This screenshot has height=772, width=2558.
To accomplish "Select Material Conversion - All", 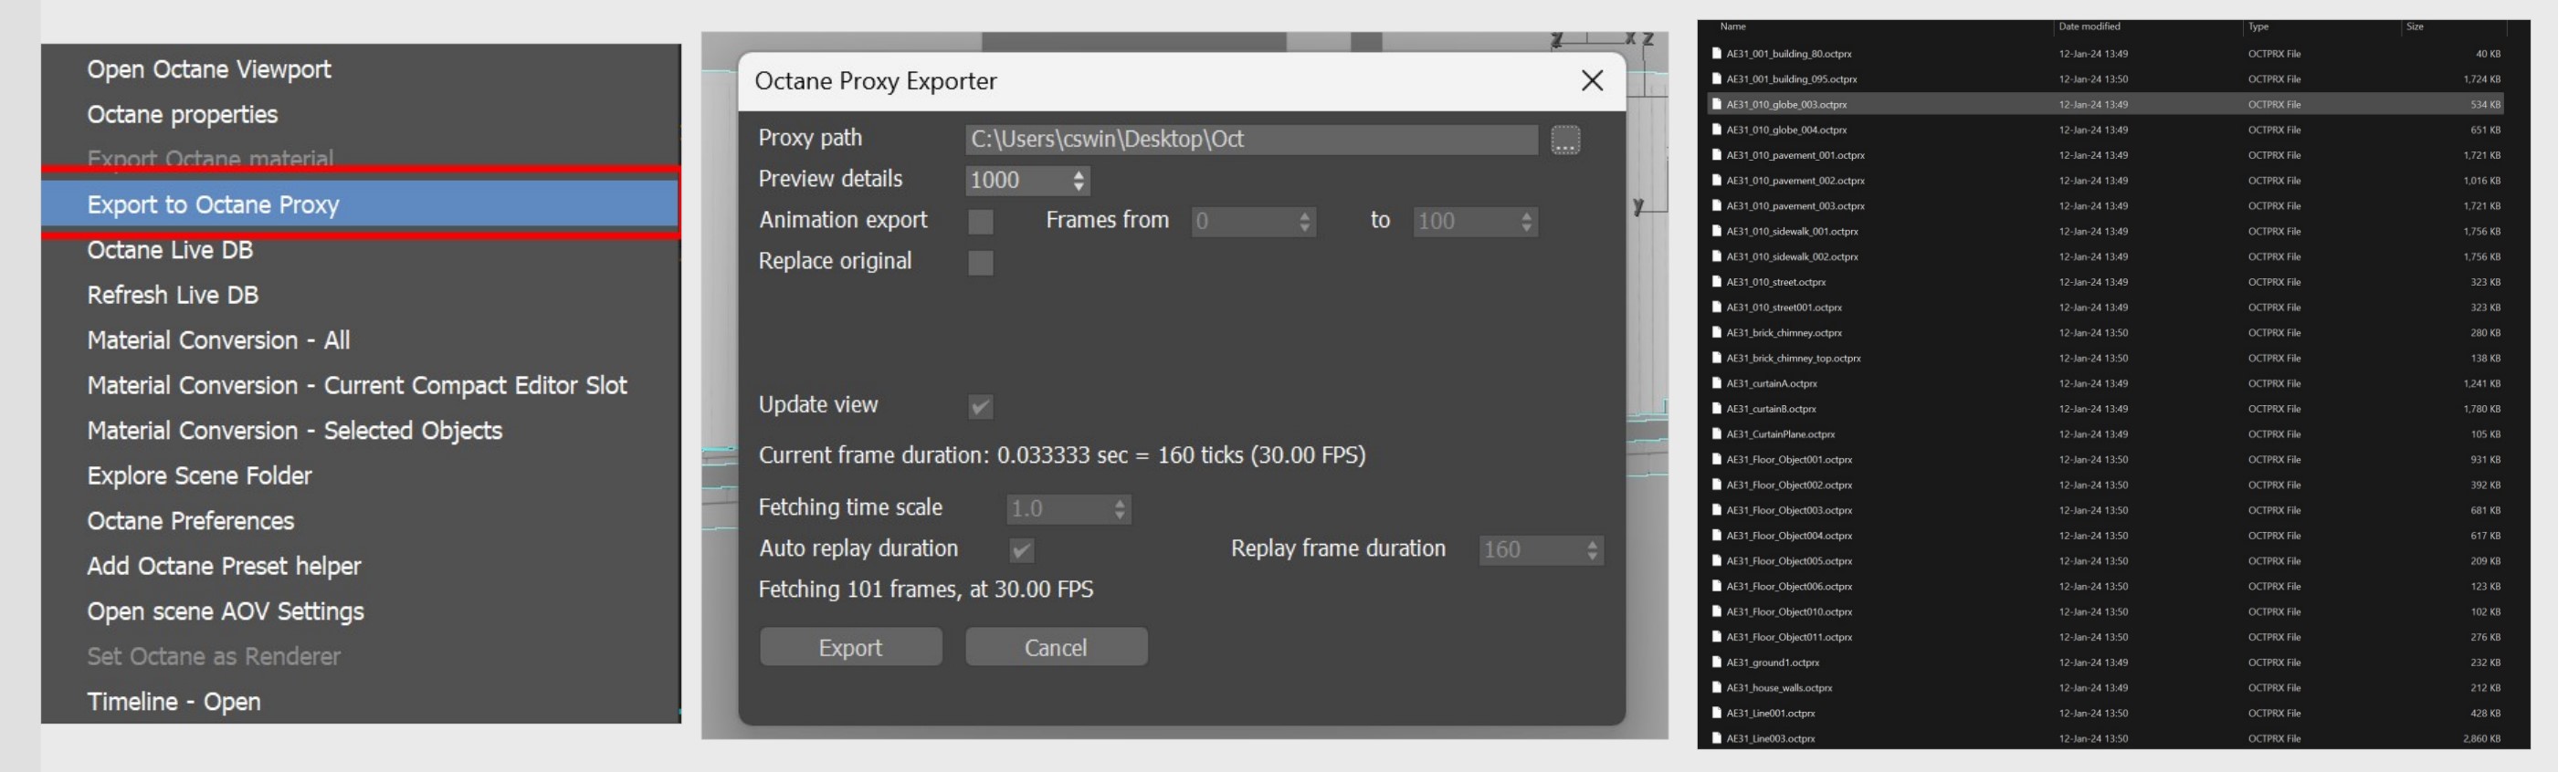I will click(218, 340).
